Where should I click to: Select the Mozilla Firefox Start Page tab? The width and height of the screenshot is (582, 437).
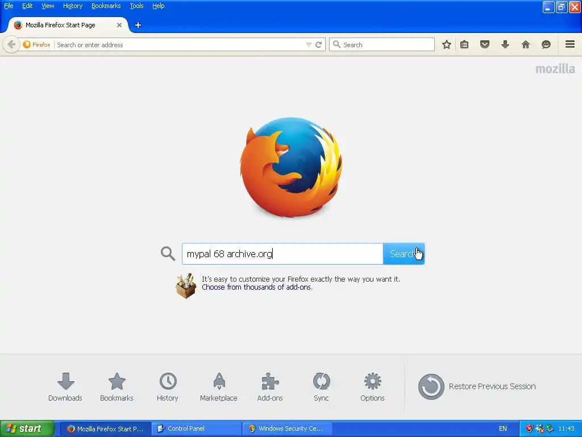click(x=68, y=25)
